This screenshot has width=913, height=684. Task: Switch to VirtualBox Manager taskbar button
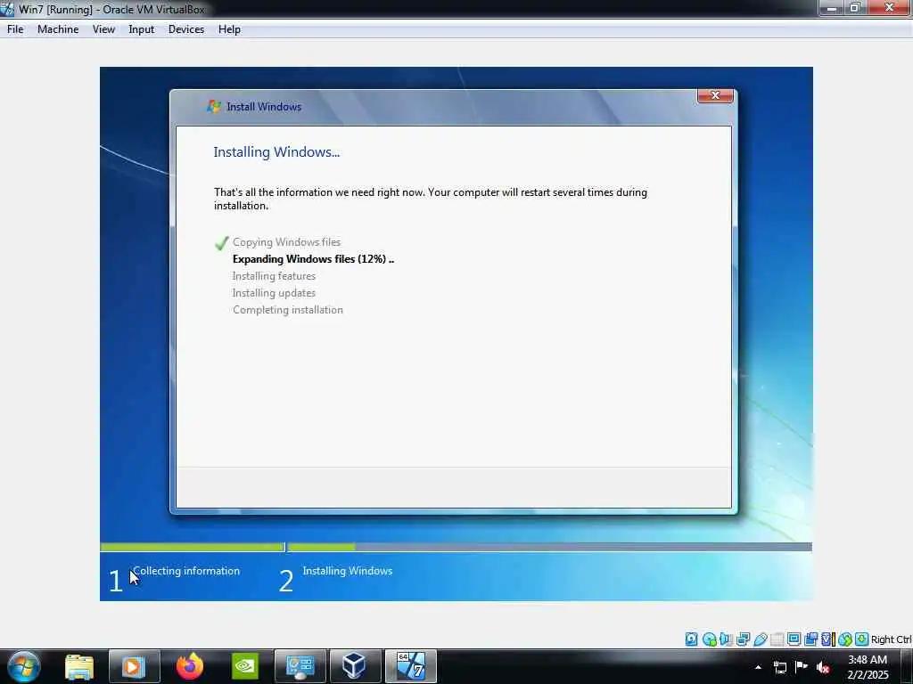pyautogui.click(x=355, y=666)
